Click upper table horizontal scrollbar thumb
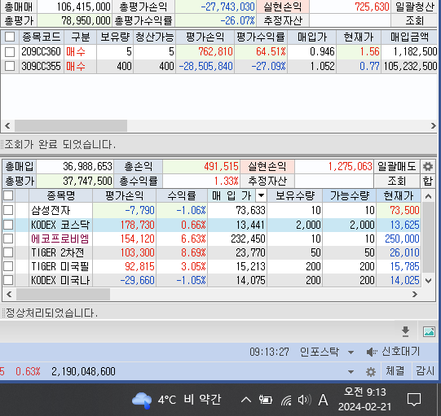This screenshot has height=416, width=441. coord(71,125)
